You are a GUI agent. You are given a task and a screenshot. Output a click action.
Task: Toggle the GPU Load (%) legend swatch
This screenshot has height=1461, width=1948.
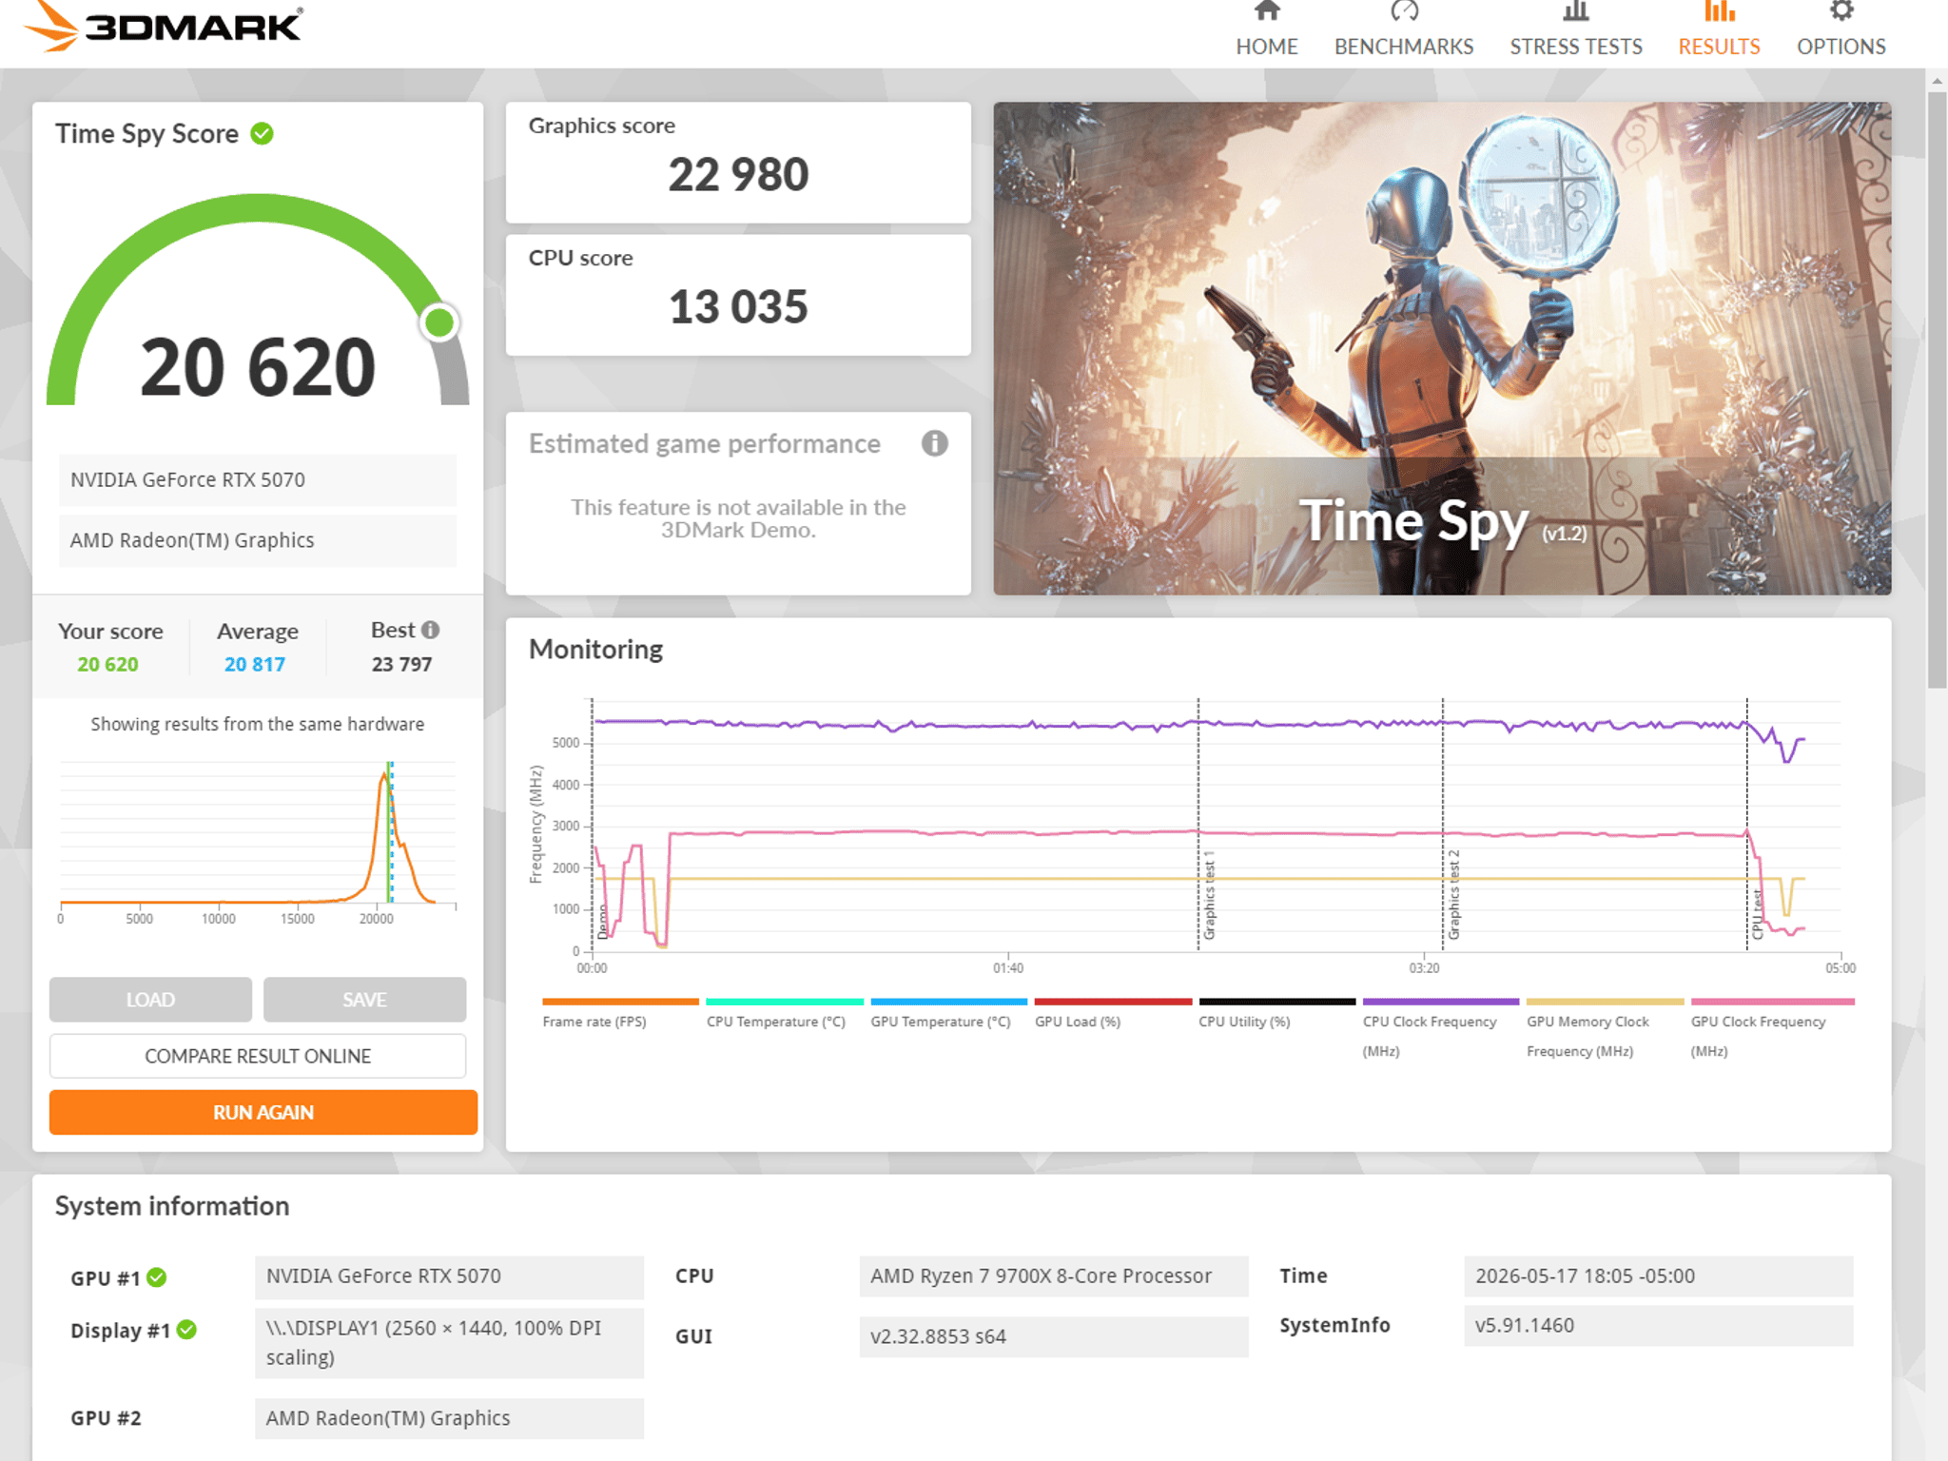[1113, 1002]
